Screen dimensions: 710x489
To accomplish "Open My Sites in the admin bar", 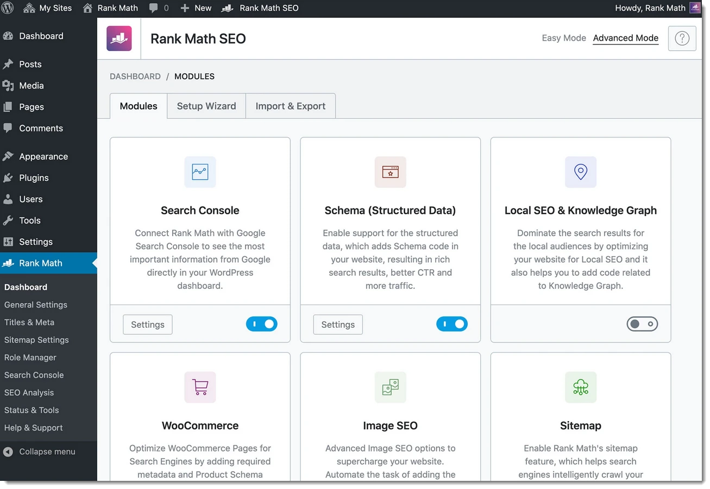I will [48, 8].
